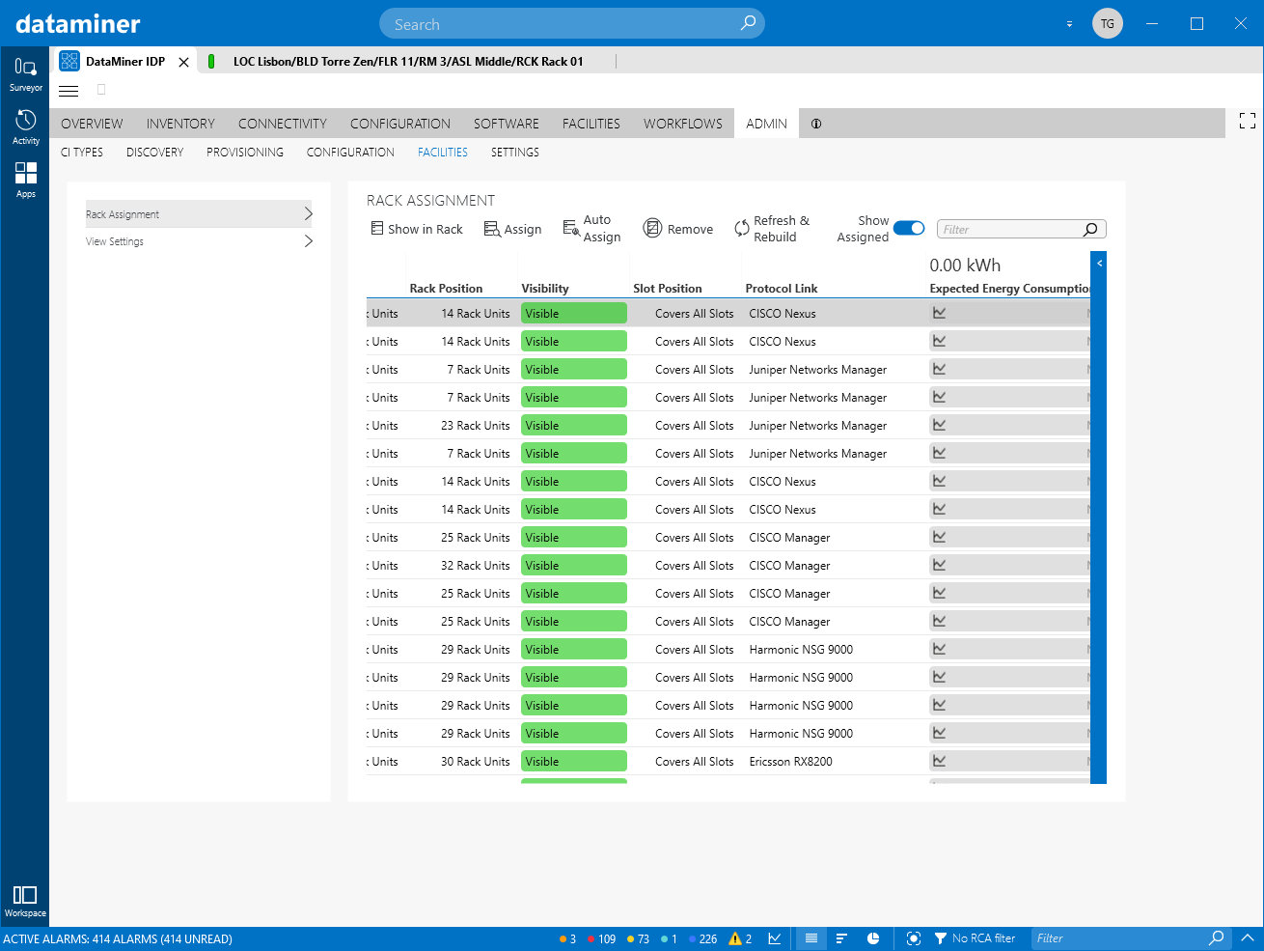Open the PROVISIONING sub-tab
Image resolution: width=1264 pixels, height=951 pixels.
pyautogui.click(x=245, y=153)
